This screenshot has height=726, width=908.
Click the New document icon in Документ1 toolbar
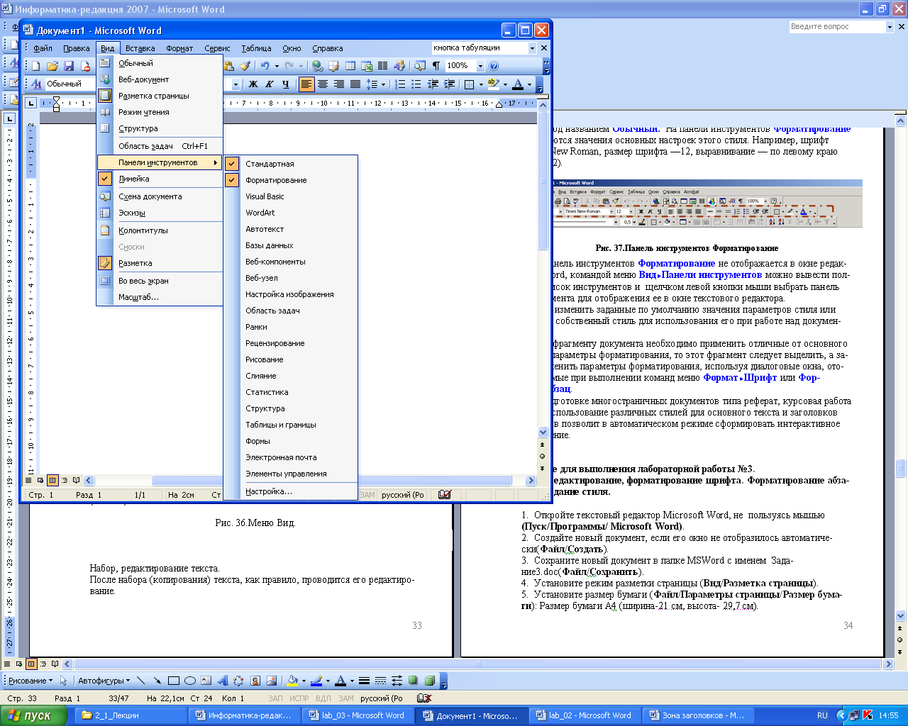coord(36,66)
